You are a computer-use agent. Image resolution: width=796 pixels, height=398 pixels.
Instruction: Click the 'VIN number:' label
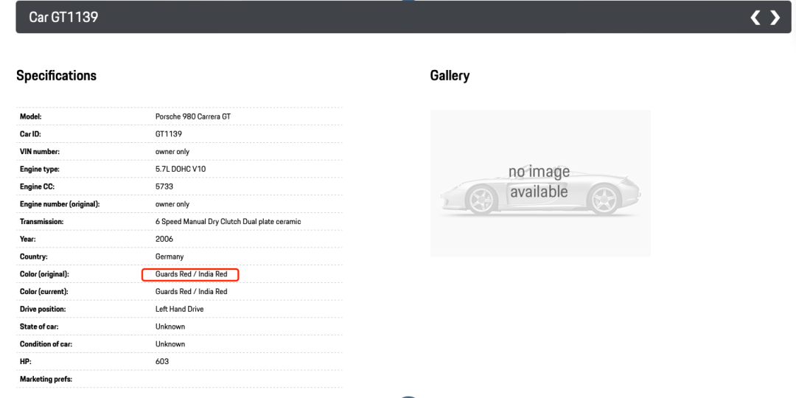[40, 152]
